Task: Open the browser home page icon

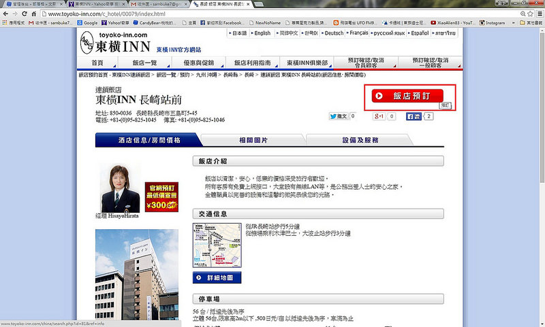Action: (x=33, y=14)
